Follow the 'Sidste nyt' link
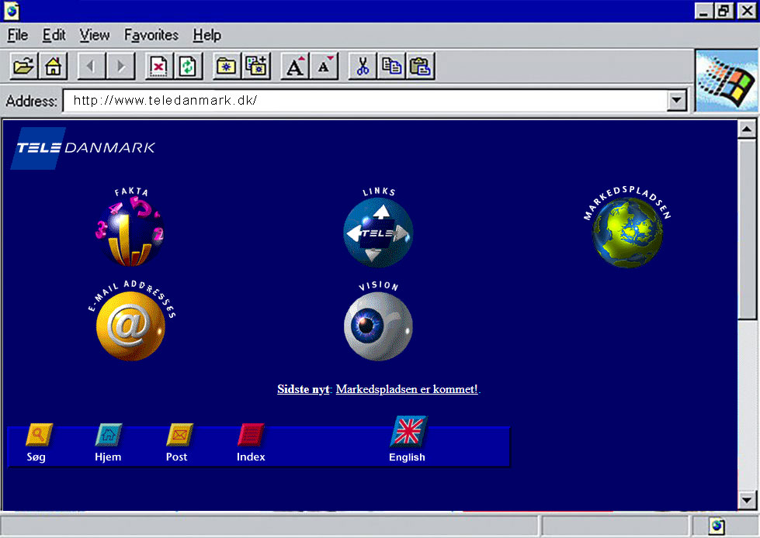The width and height of the screenshot is (760, 538). (304, 389)
